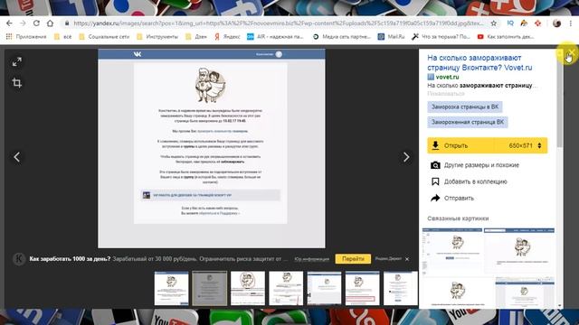579x325 pixels.
Task: Click the yellow 'Перейти' ad button
Action: (353, 259)
